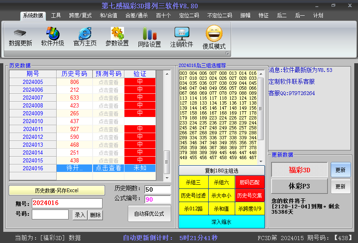Select the 体彩P3 data source button
Screen dimensions: 358x243
point(299,186)
